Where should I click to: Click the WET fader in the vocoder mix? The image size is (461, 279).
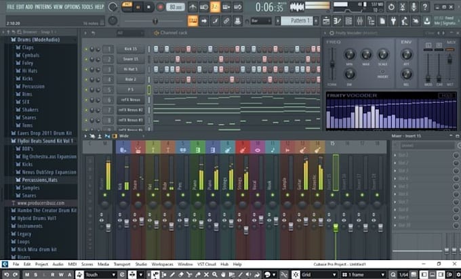click(449, 60)
